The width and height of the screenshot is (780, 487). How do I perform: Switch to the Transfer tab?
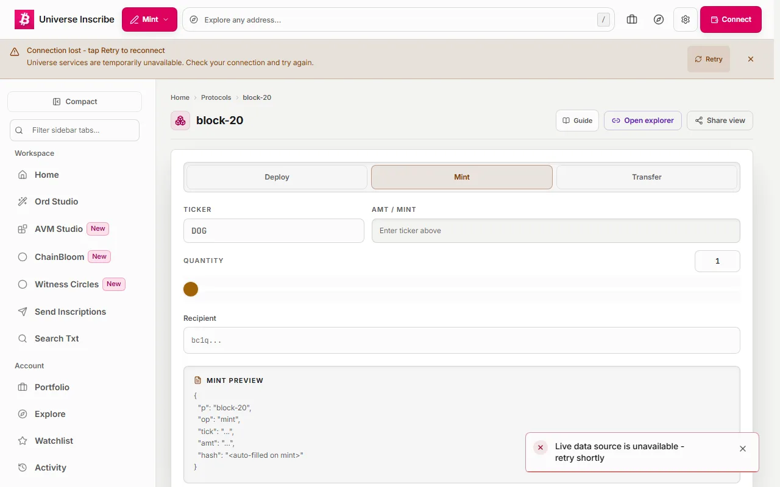647,177
